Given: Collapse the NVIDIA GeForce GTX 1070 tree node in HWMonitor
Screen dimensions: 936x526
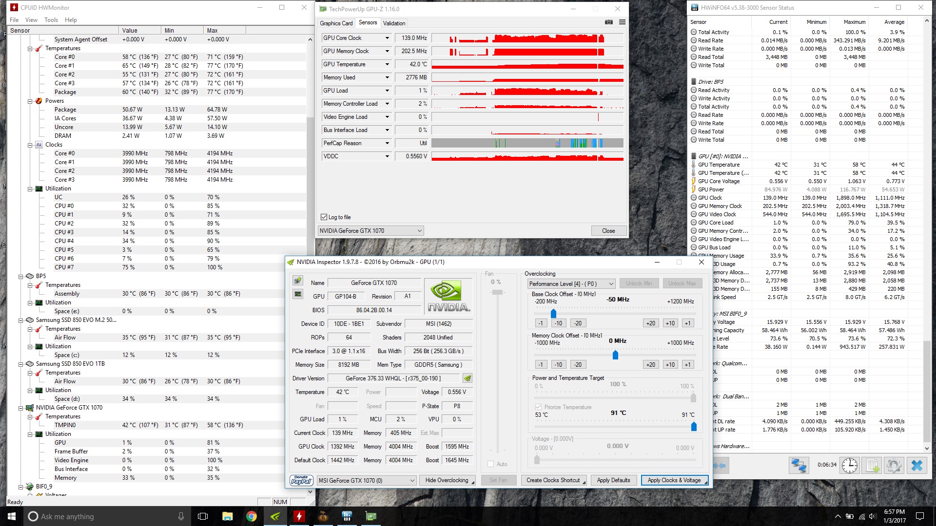Looking at the screenshot, I should (21, 408).
